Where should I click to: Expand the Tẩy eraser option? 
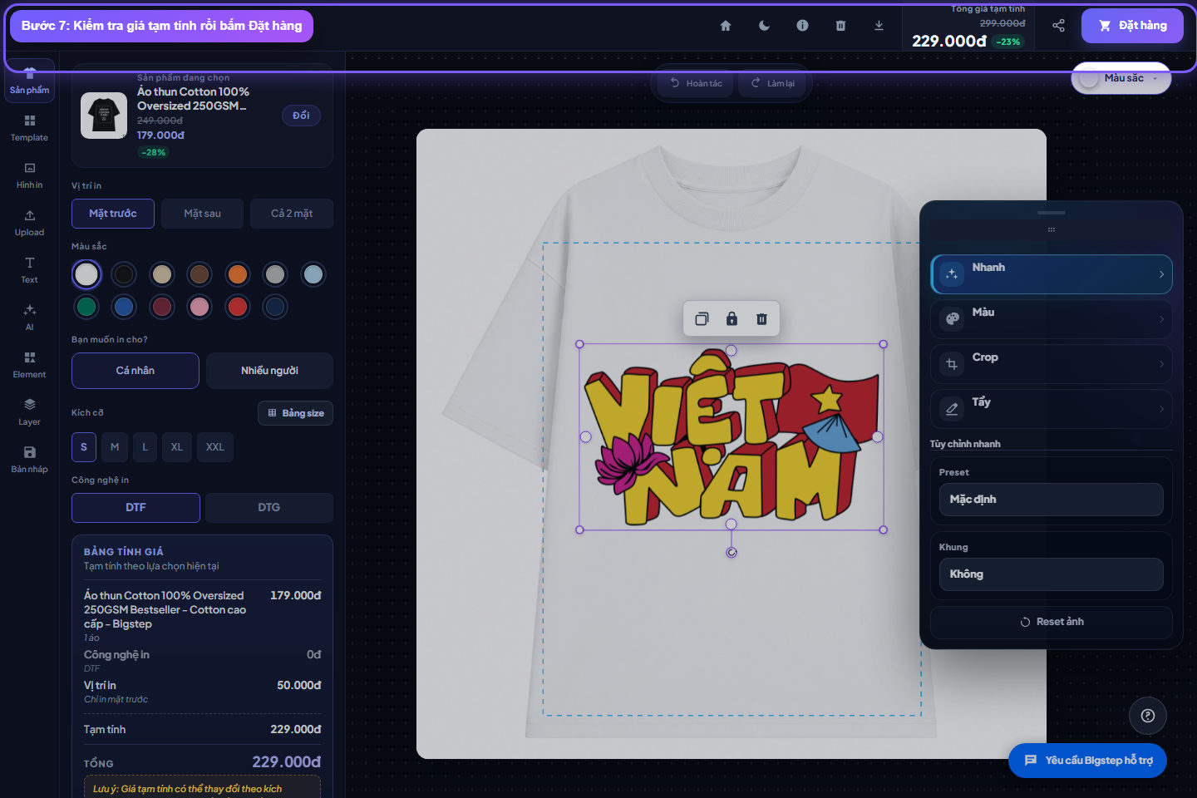(1052, 409)
